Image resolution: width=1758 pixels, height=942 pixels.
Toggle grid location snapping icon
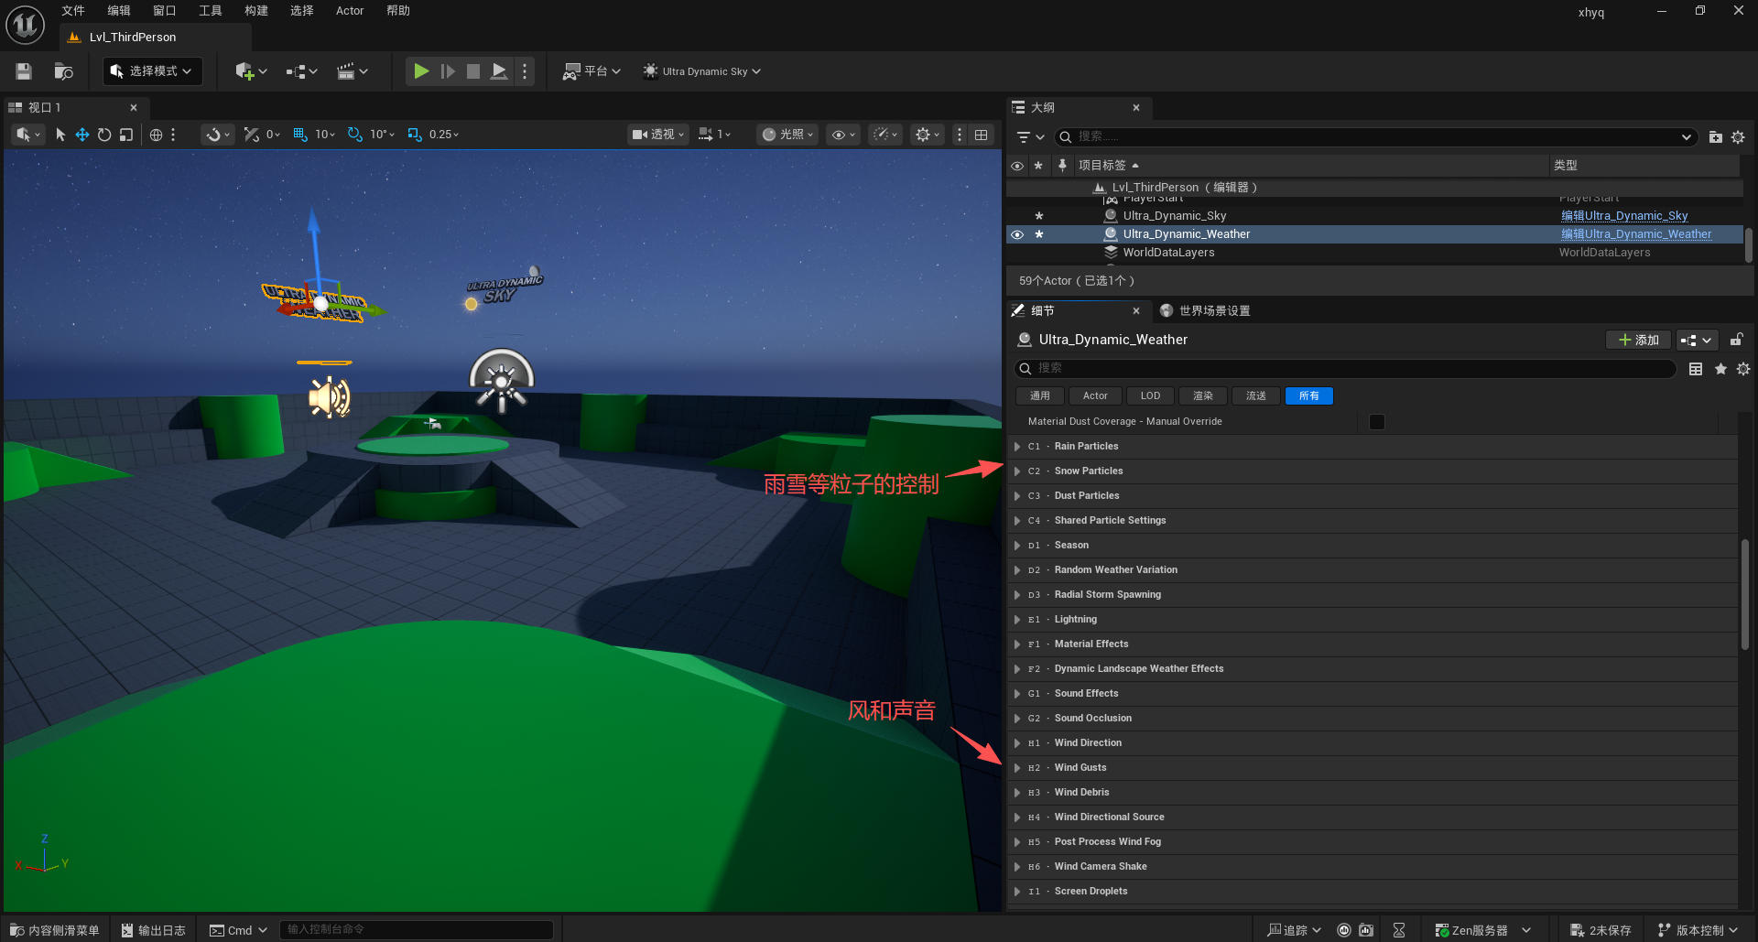click(x=300, y=135)
